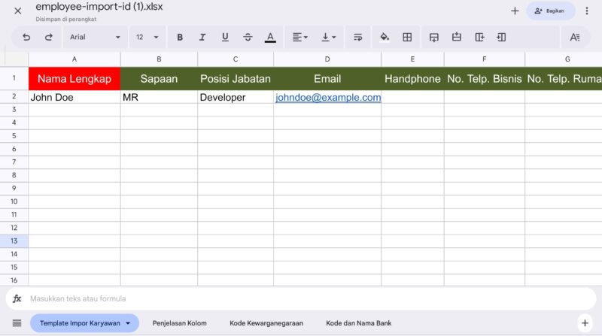Click the undo arrow icon
The height and width of the screenshot is (336, 602).
27,37
